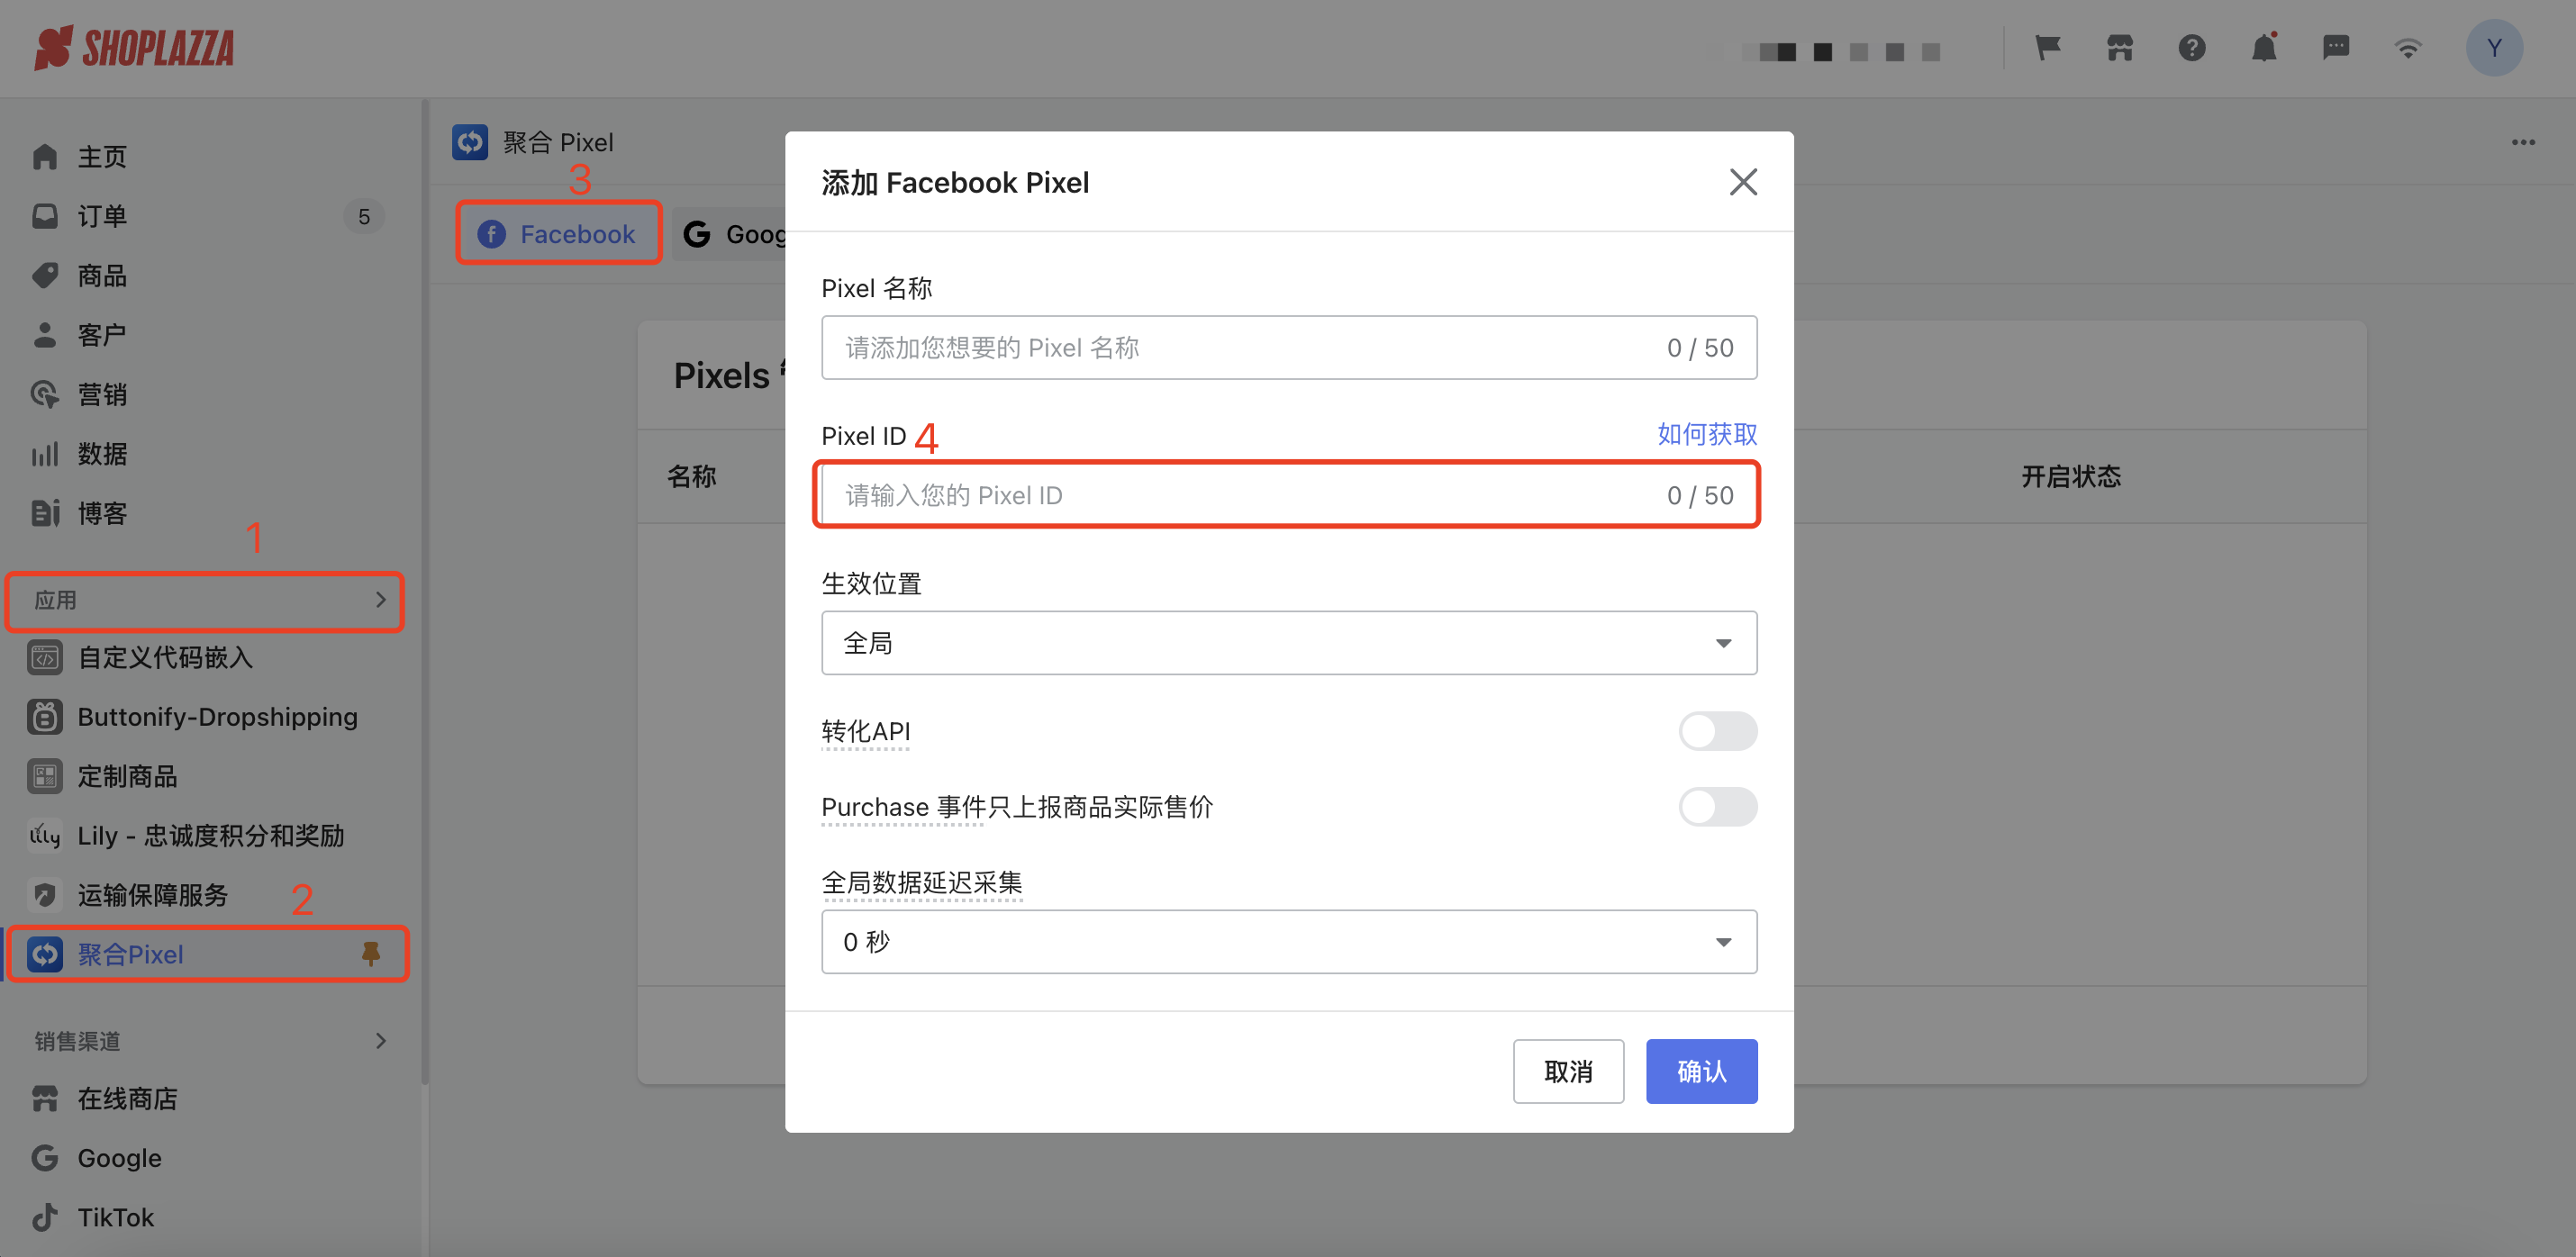Close the 添加 Facebook Pixel dialog

(1743, 182)
